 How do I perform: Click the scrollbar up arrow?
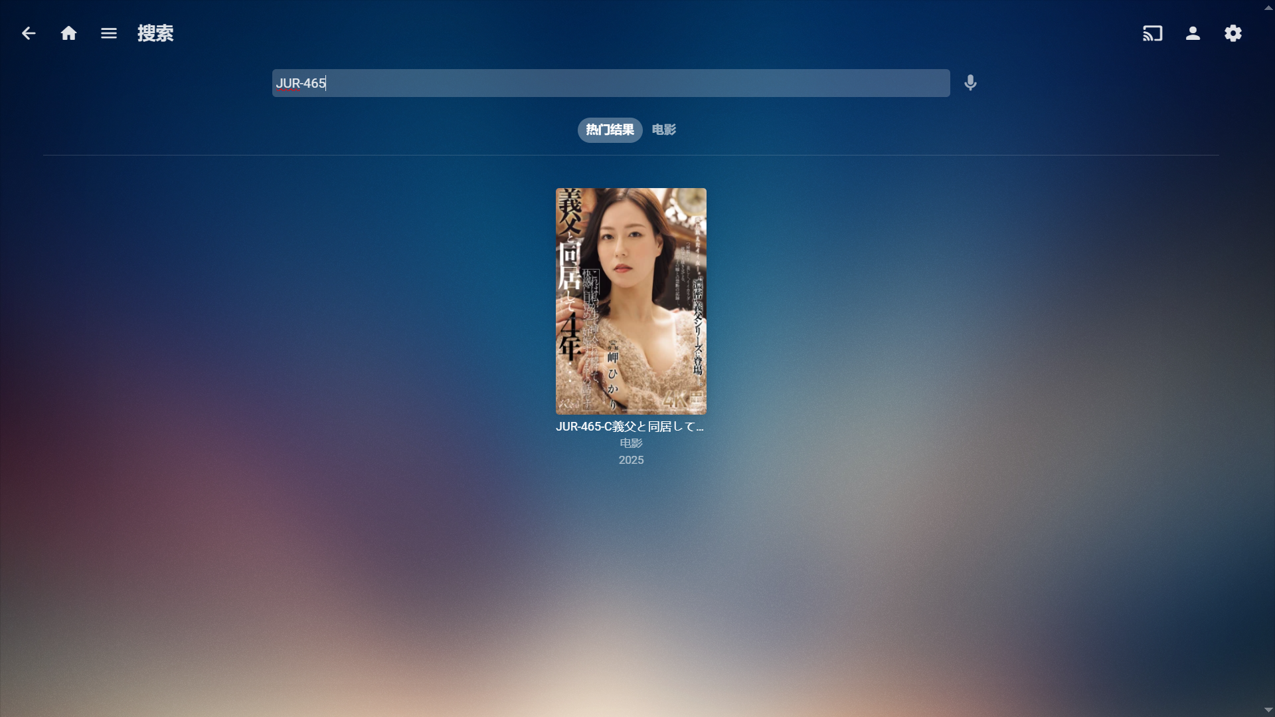pyautogui.click(x=1268, y=7)
